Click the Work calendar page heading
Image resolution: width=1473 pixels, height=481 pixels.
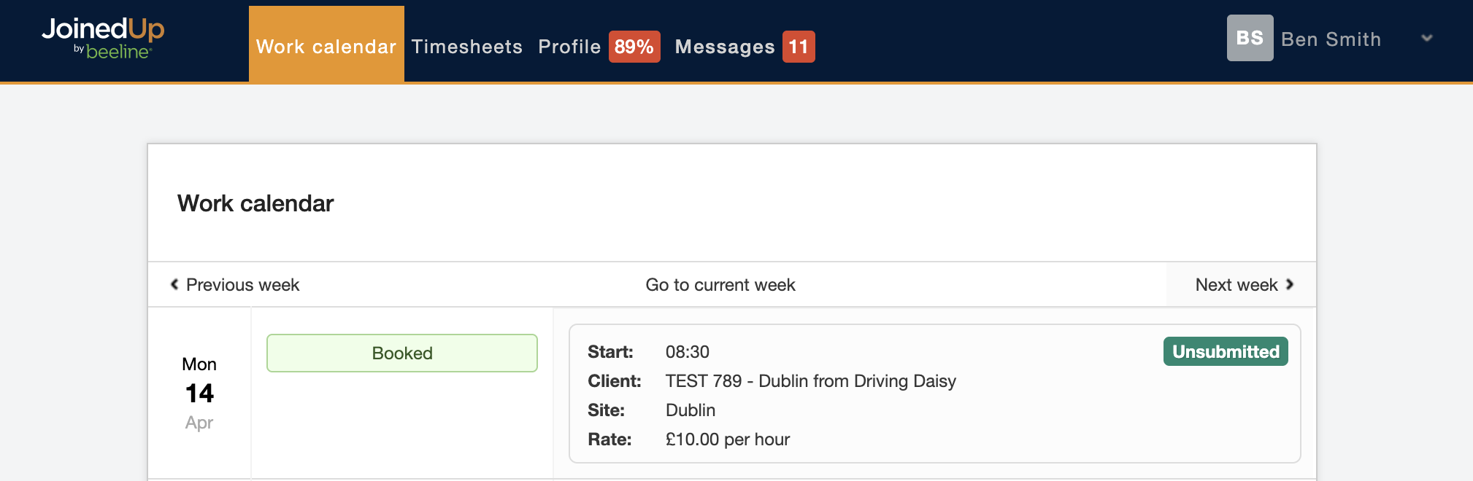[x=255, y=203]
